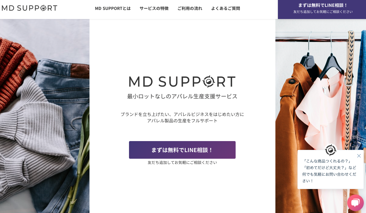The image size is (366, 213).
Task: Click the headline 最小ロットなしのアパレル生産支援サービス
Action: [x=182, y=96]
